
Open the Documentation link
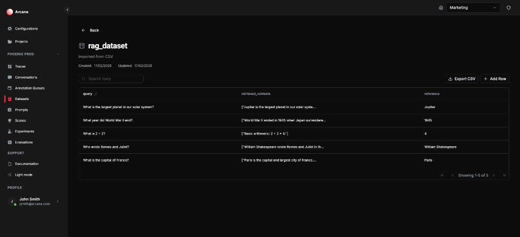pyautogui.click(x=26, y=164)
